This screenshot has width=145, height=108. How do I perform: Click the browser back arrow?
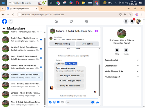coord(3,14)
